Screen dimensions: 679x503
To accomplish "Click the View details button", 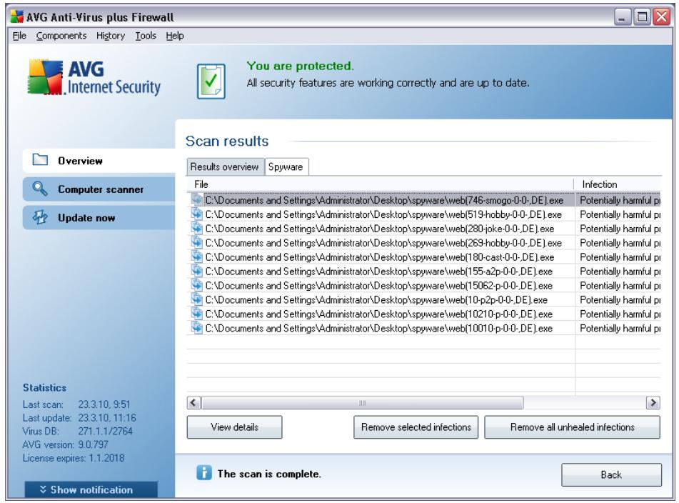I will click(x=234, y=427).
